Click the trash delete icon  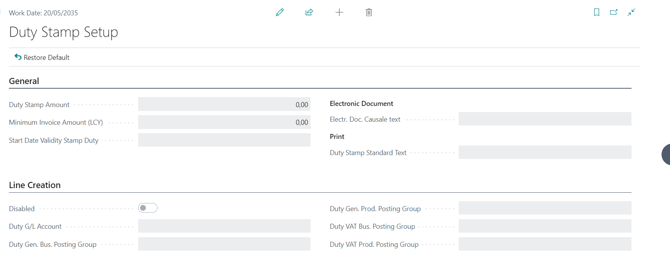pos(369,12)
